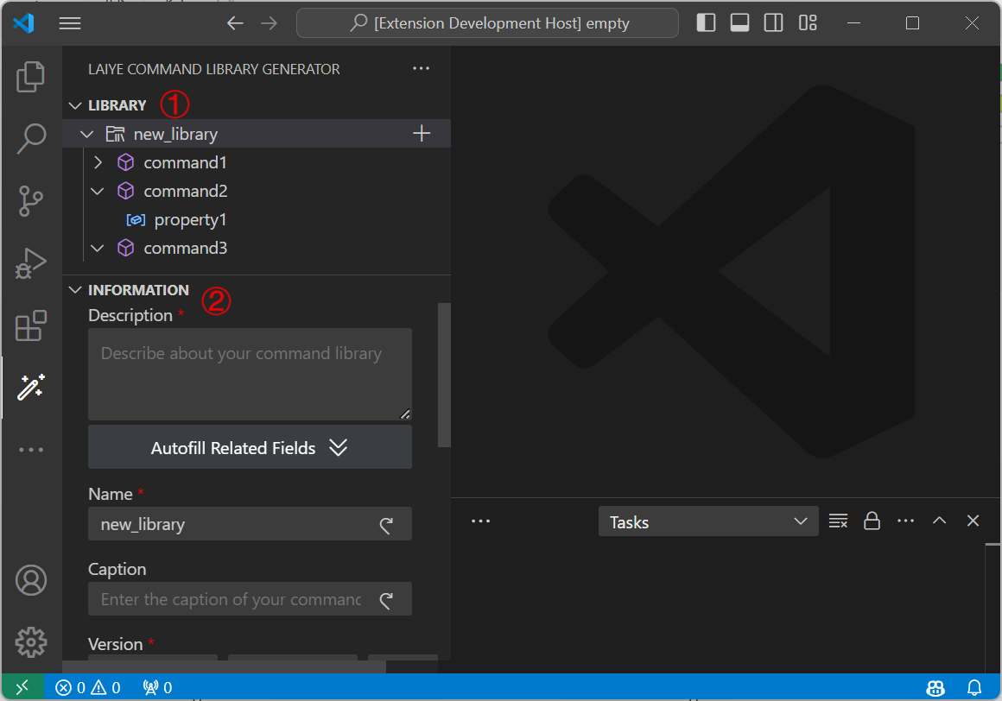Select the command3 tree item label
Screen dimensions: 1002x701
186,248
